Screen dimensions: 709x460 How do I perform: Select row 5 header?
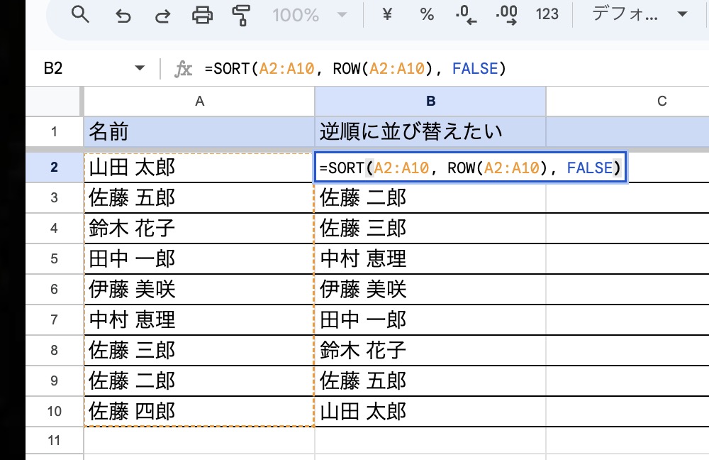tap(54, 258)
